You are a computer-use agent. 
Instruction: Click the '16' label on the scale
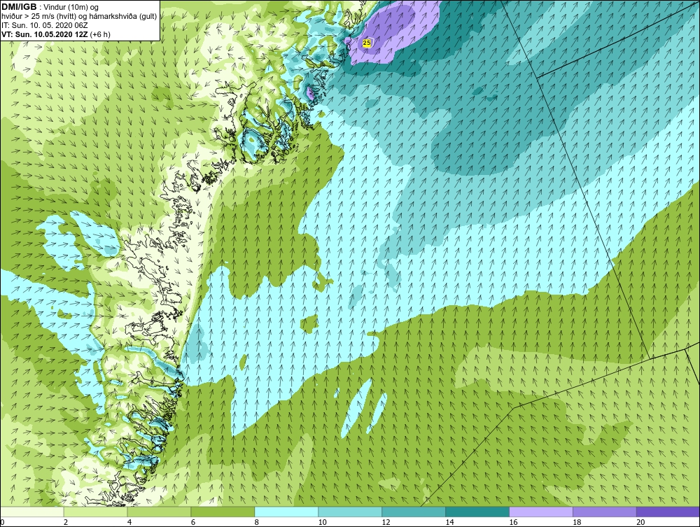pos(513,522)
